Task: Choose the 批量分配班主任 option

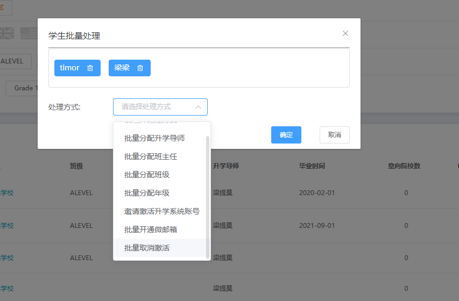Action: click(x=151, y=156)
